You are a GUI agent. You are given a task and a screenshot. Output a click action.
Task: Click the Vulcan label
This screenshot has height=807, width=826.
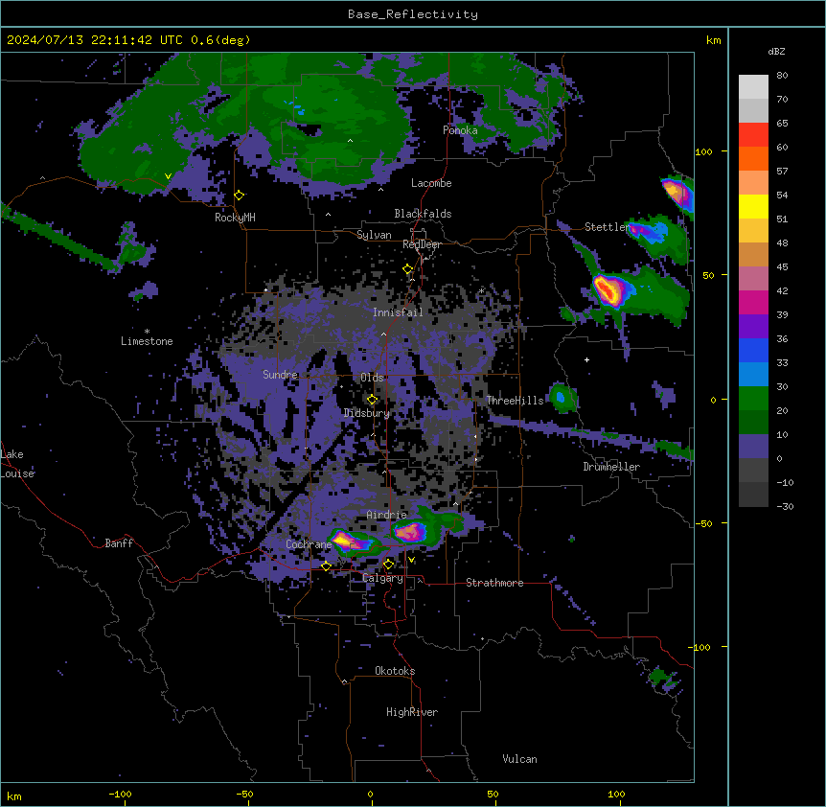[x=520, y=759]
